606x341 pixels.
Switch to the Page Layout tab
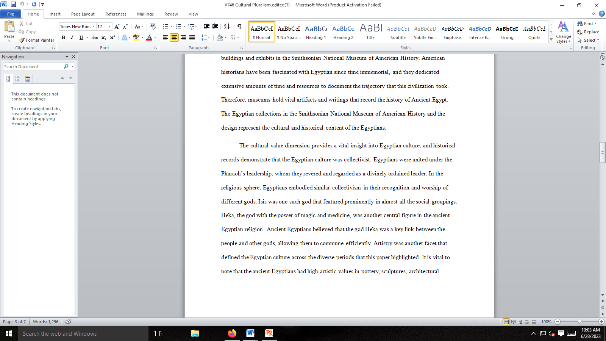83,14
